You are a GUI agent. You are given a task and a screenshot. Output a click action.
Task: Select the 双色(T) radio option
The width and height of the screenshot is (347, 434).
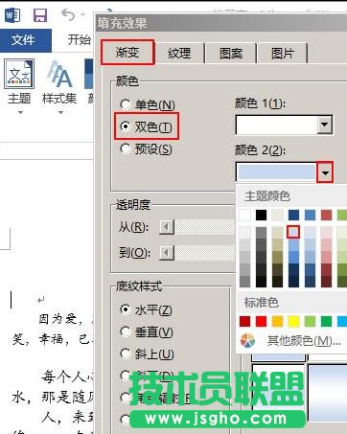click(x=147, y=126)
